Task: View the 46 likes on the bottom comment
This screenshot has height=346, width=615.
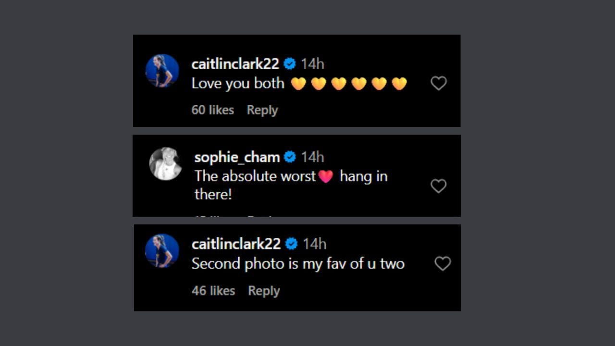Action: coord(213,290)
